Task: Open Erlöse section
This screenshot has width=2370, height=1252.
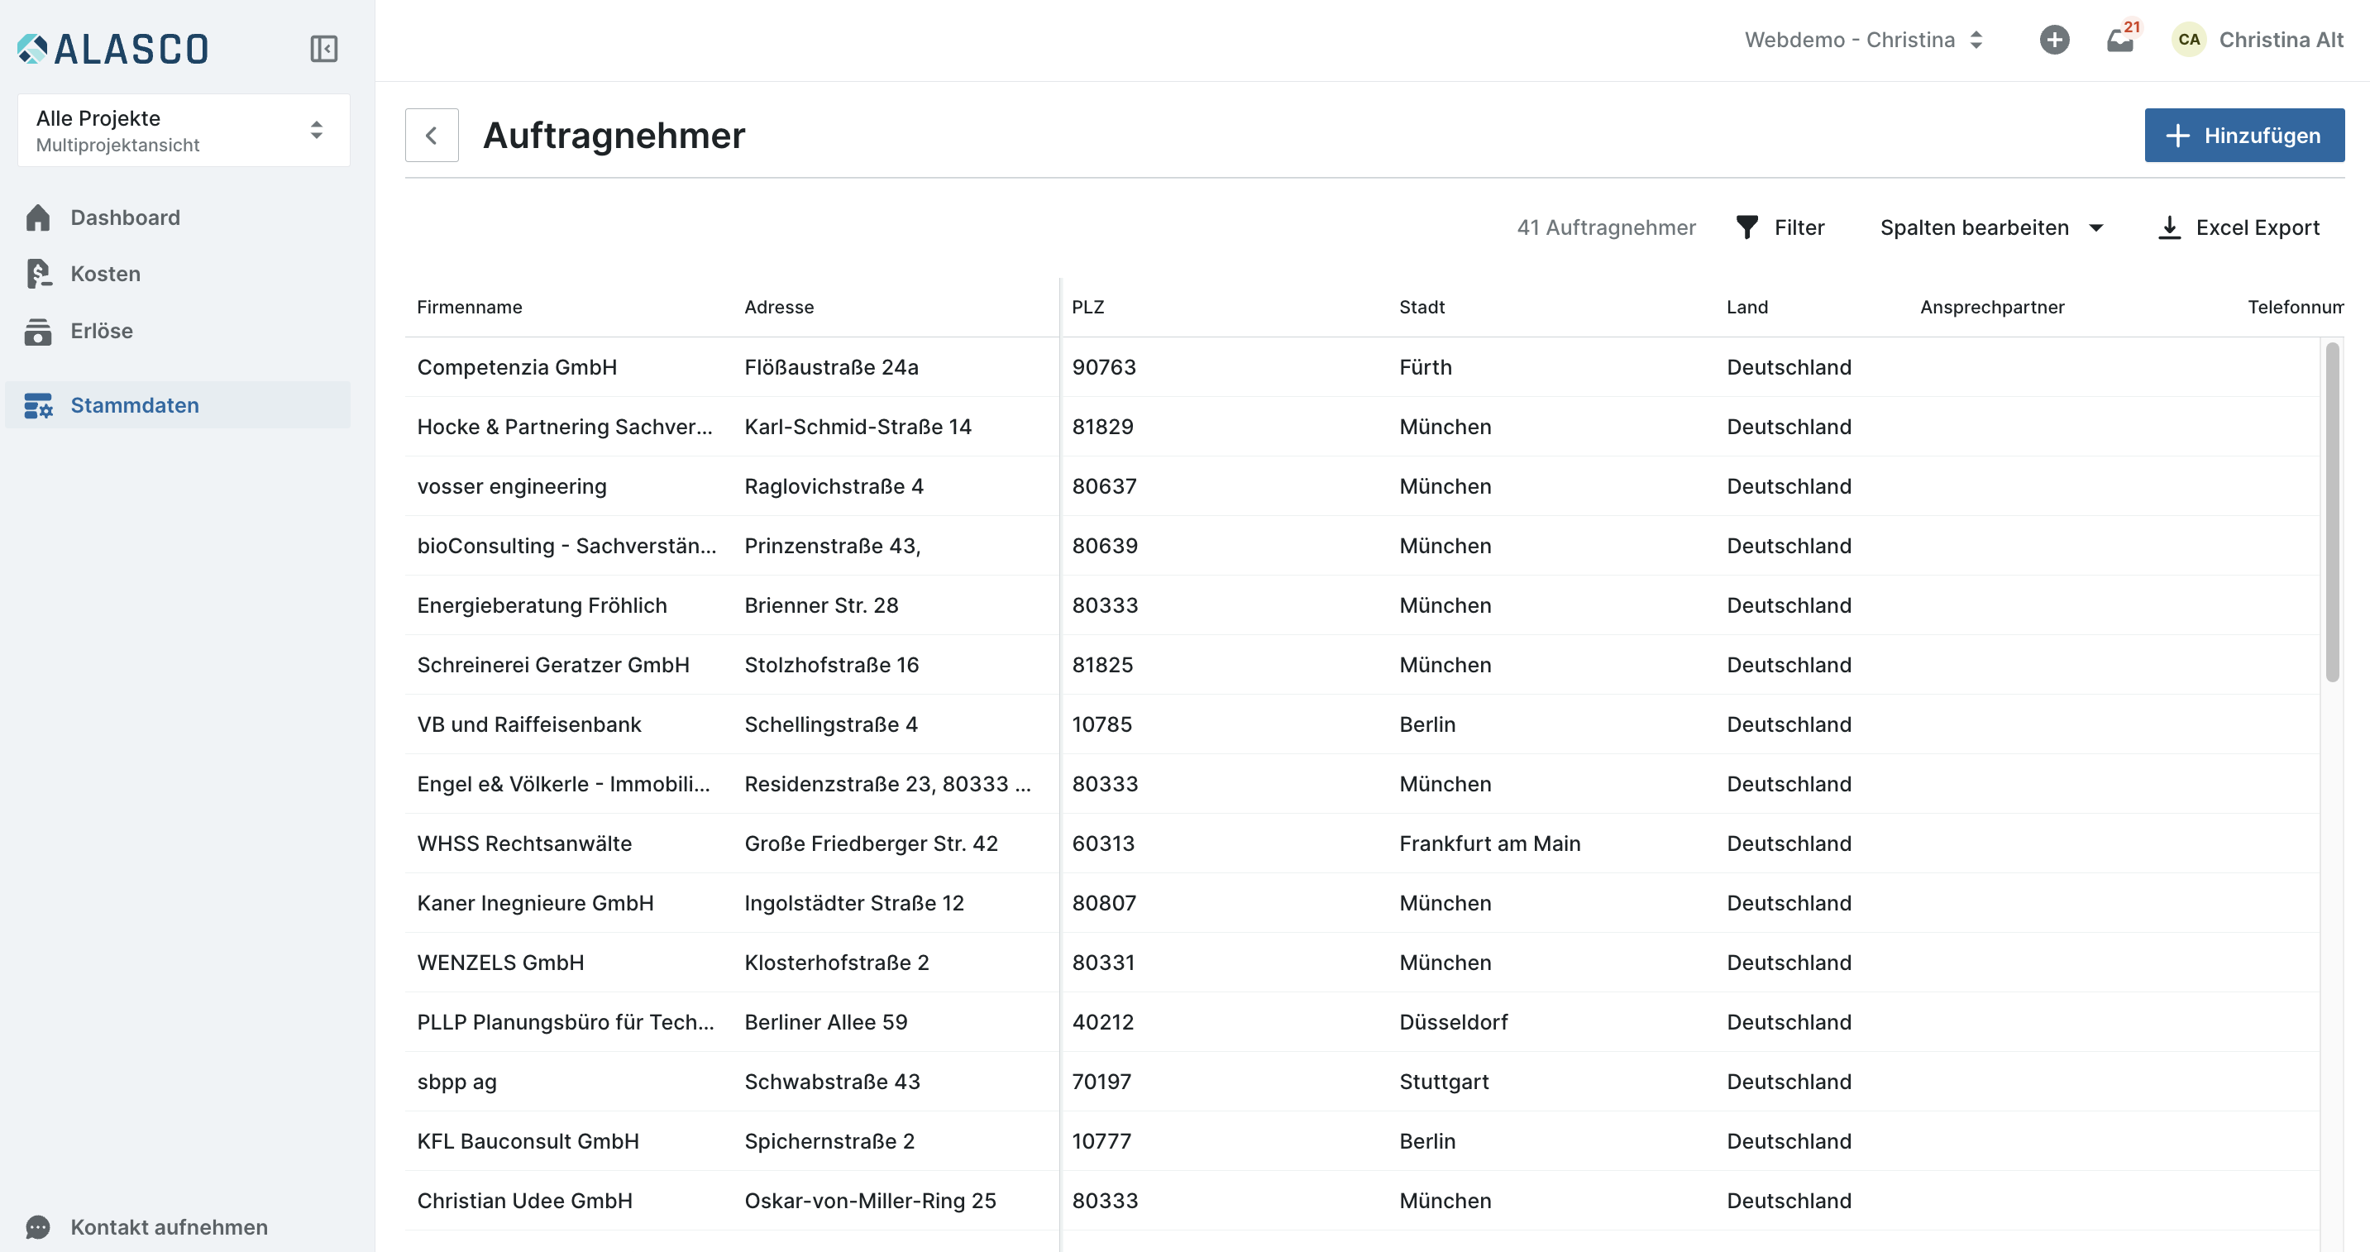Action: click(x=179, y=331)
